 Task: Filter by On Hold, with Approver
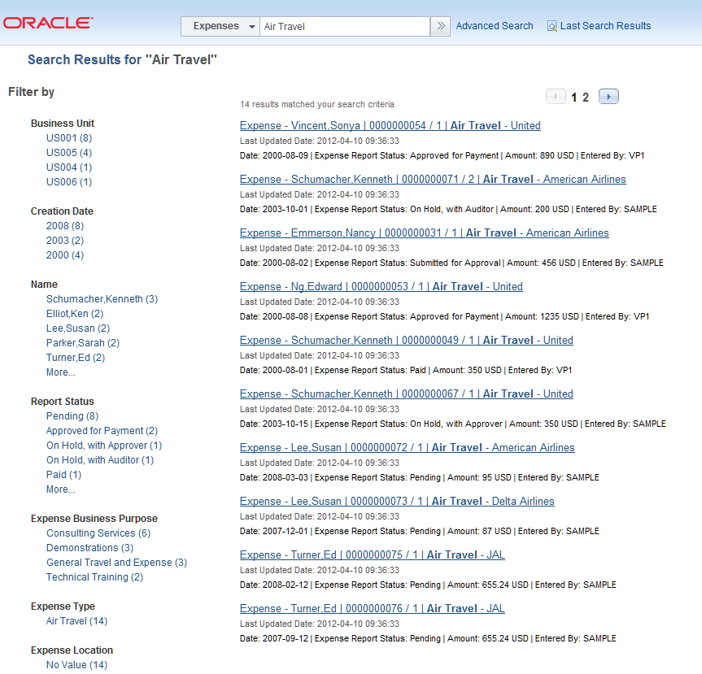point(104,446)
